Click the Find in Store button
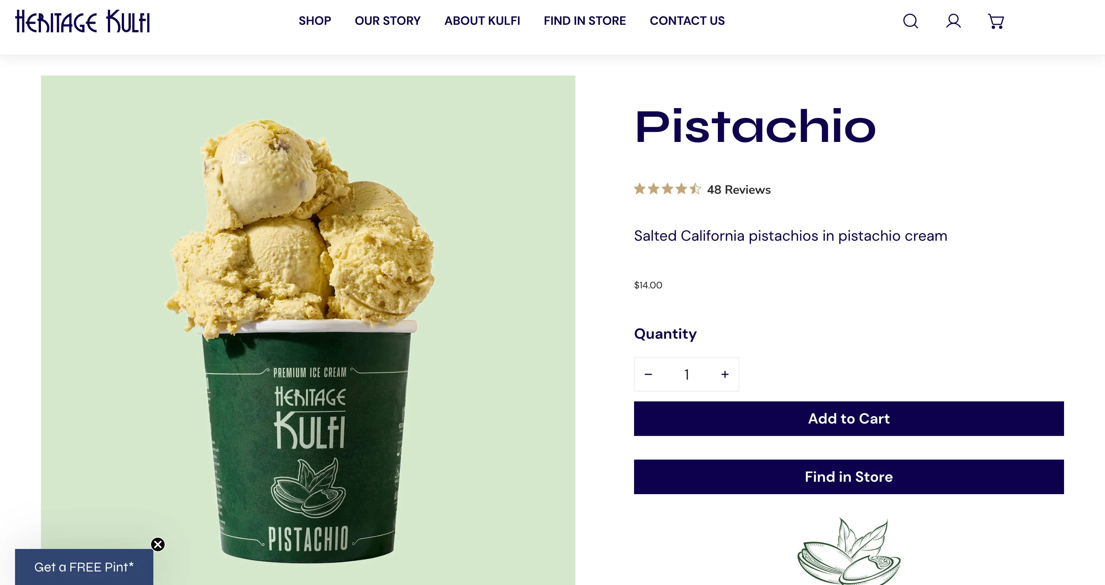The width and height of the screenshot is (1105, 585). coord(849,477)
